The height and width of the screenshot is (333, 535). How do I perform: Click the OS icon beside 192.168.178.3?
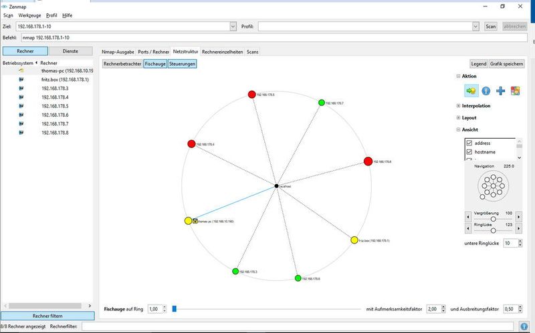pyautogui.click(x=21, y=88)
